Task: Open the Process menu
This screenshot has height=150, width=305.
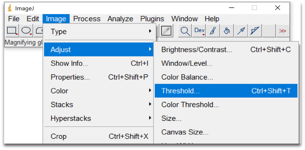Action: click(x=87, y=19)
